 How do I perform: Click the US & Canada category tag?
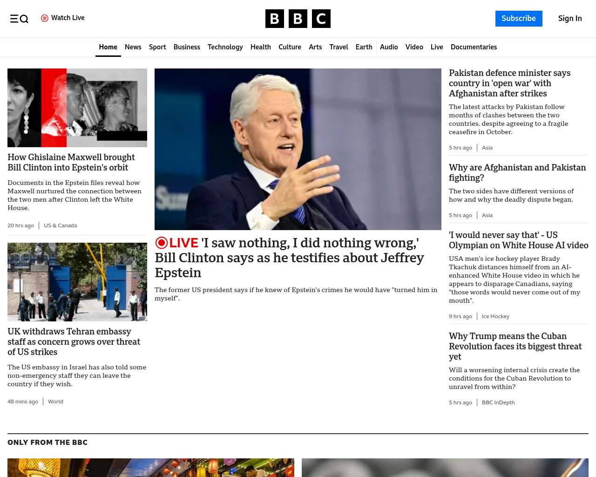tap(60, 225)
